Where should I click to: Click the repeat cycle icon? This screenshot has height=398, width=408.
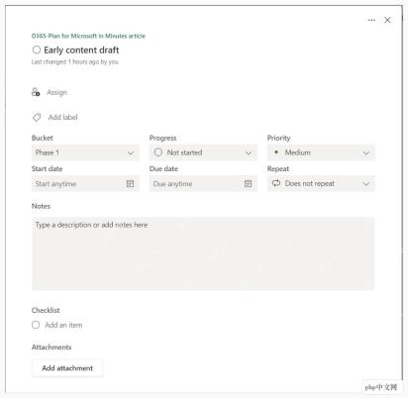point(276,183)
